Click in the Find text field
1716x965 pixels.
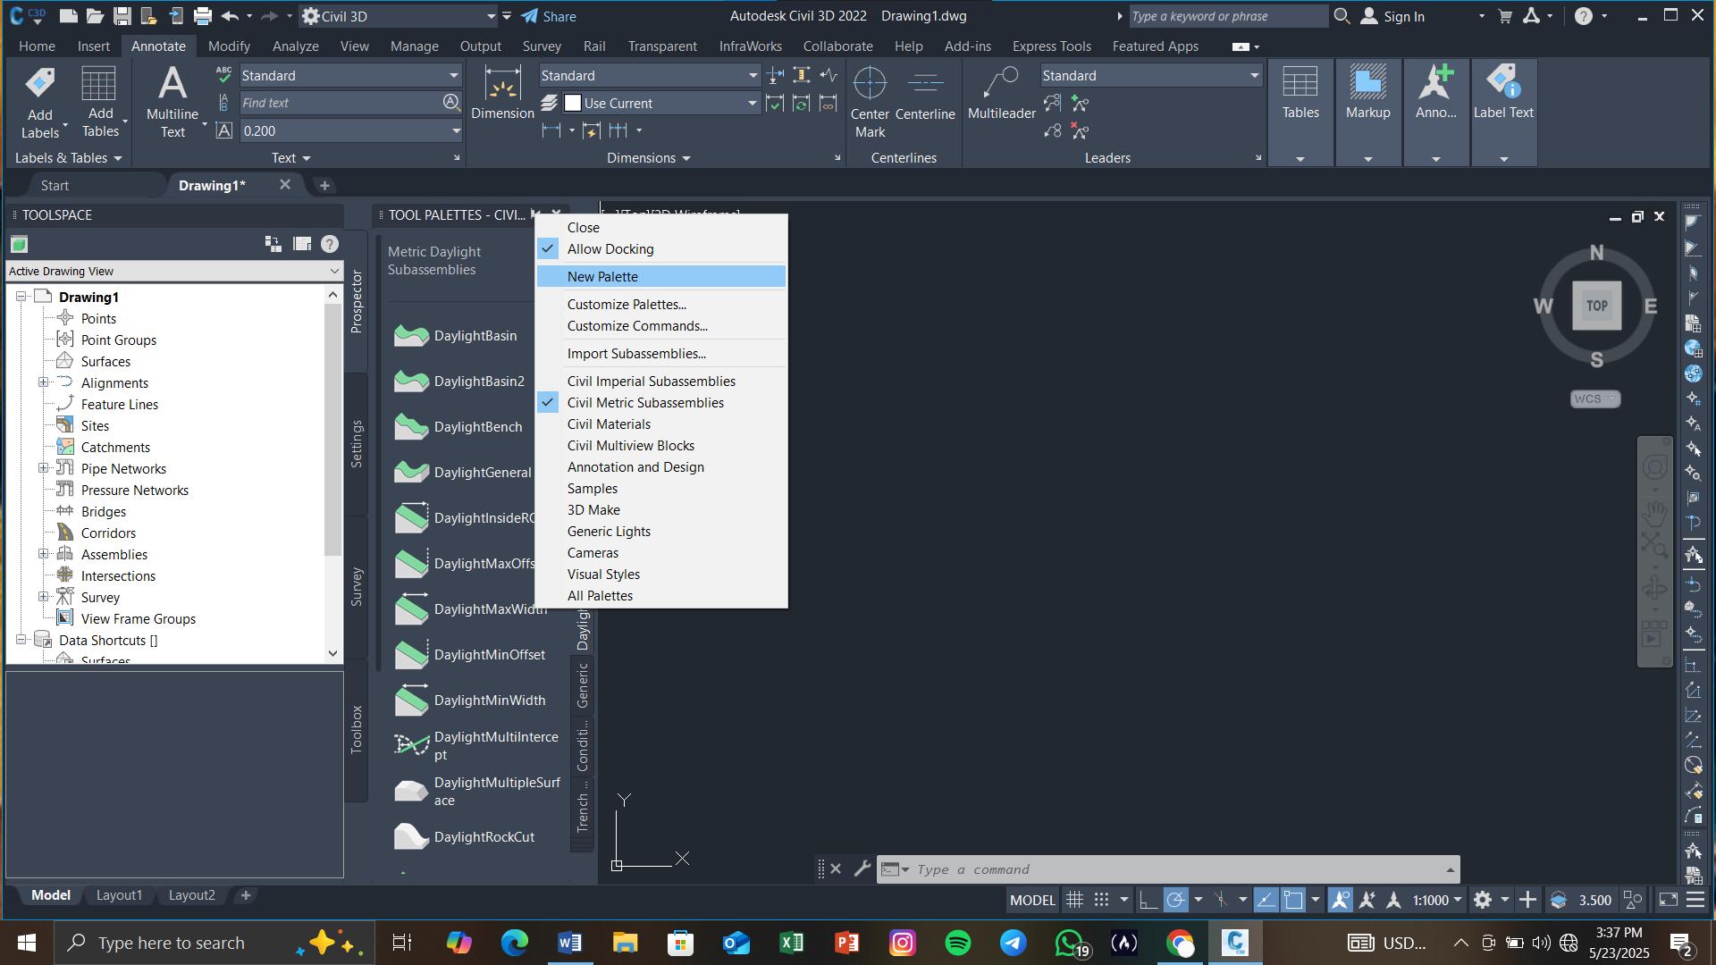(340, 104)
